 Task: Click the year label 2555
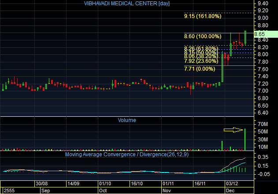[x=9, y=190]
